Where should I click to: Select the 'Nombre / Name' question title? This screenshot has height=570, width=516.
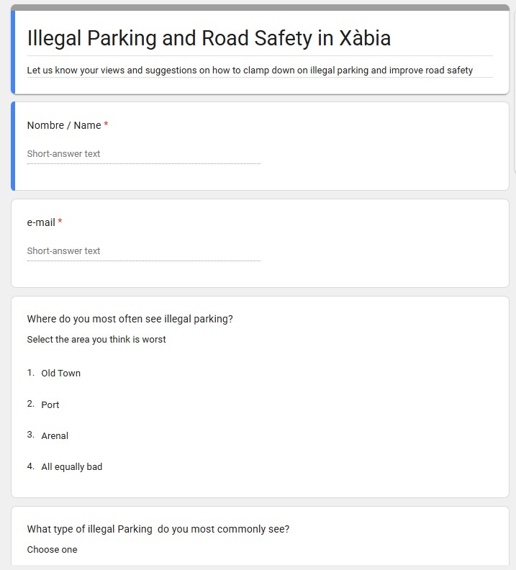[64, 125]
